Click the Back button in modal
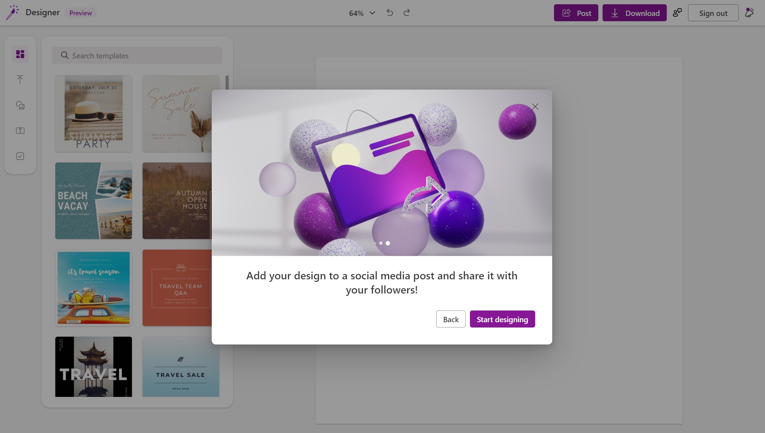This screenshot has height=433, width=765. pos(451,319)
